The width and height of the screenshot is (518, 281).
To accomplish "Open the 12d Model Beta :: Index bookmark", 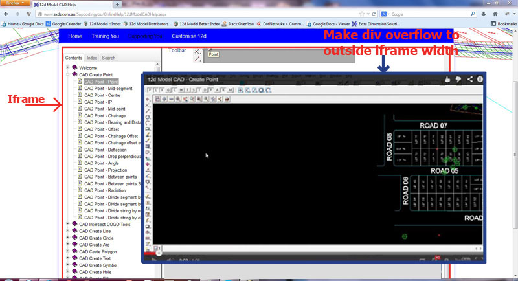I will pos(197,24).
